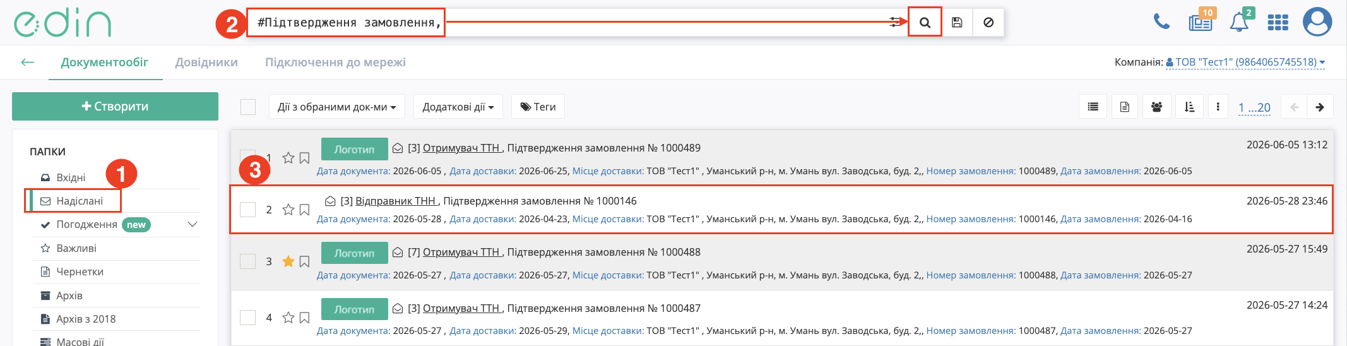1347x346 pixels.
Task: Check the box for document № 1000488
Action: tap(247, 261)
